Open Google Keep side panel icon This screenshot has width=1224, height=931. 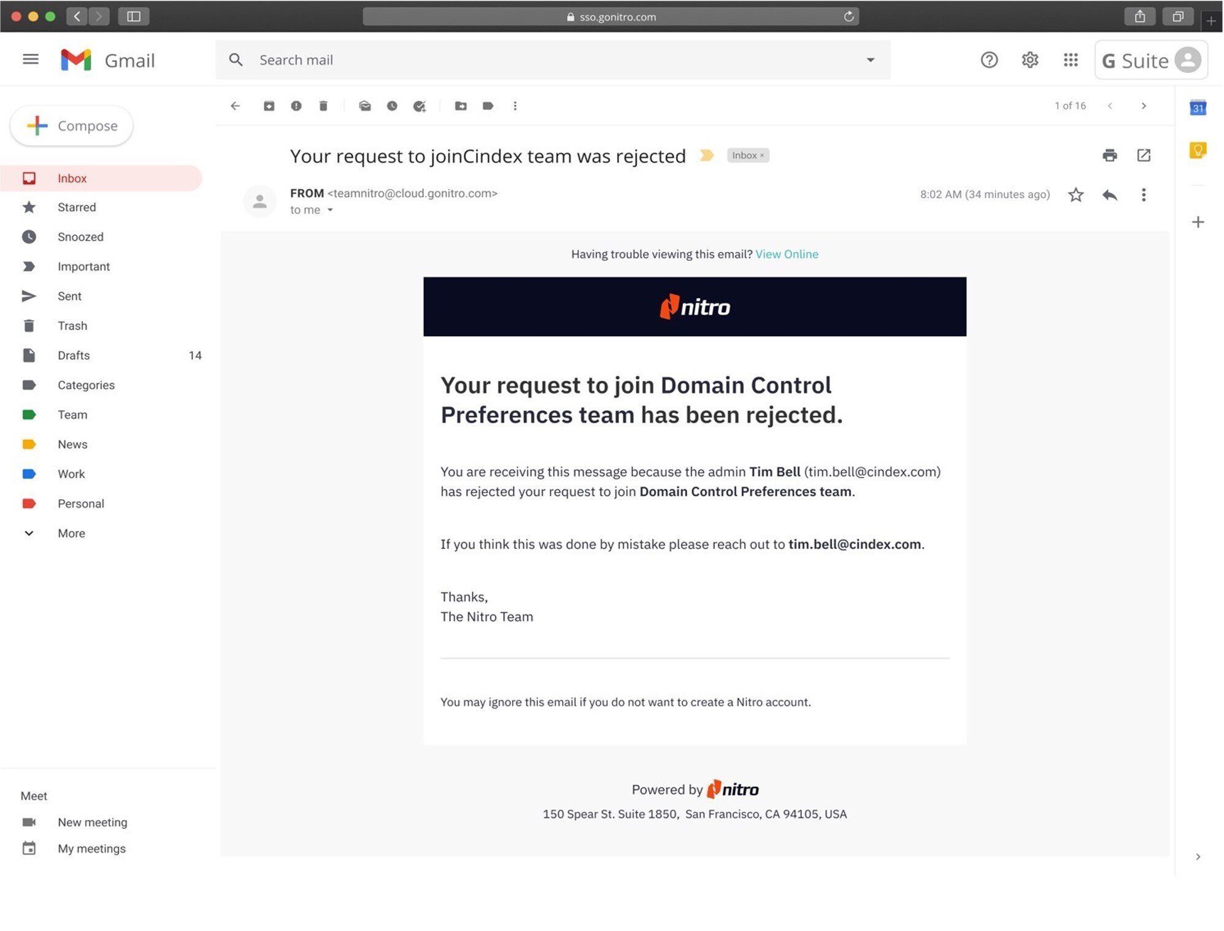tap(1198, 150)
